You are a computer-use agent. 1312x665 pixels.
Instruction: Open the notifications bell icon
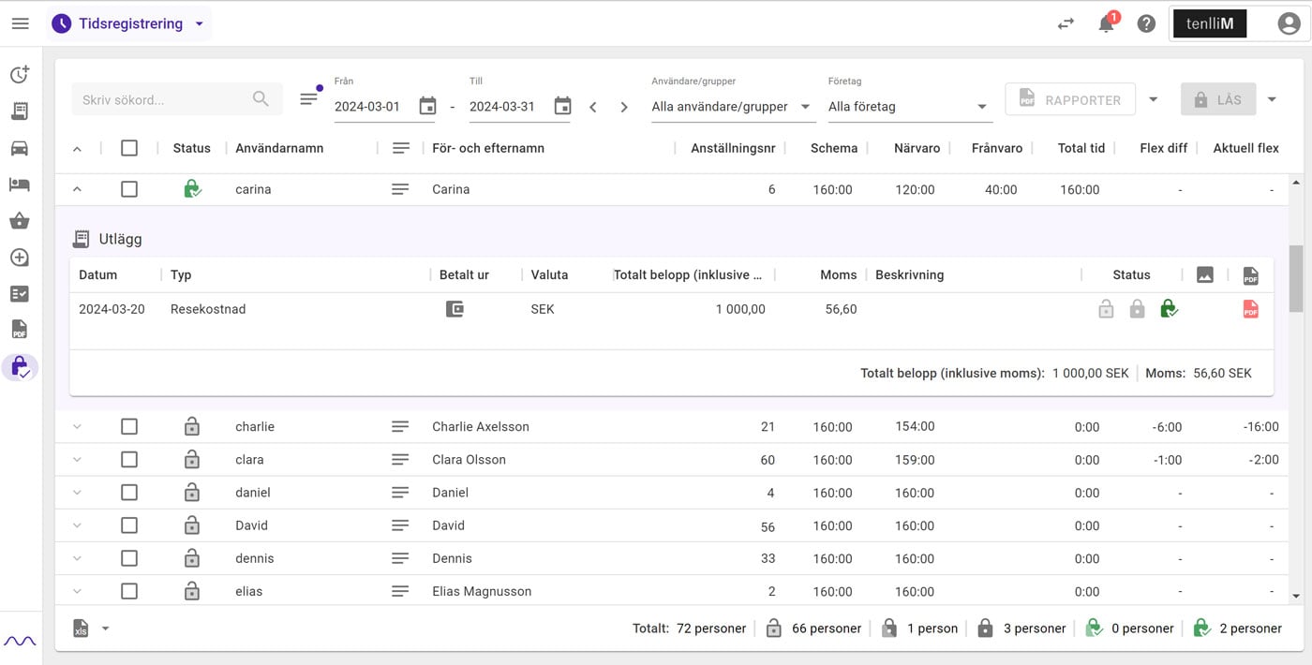[1107, 23]
